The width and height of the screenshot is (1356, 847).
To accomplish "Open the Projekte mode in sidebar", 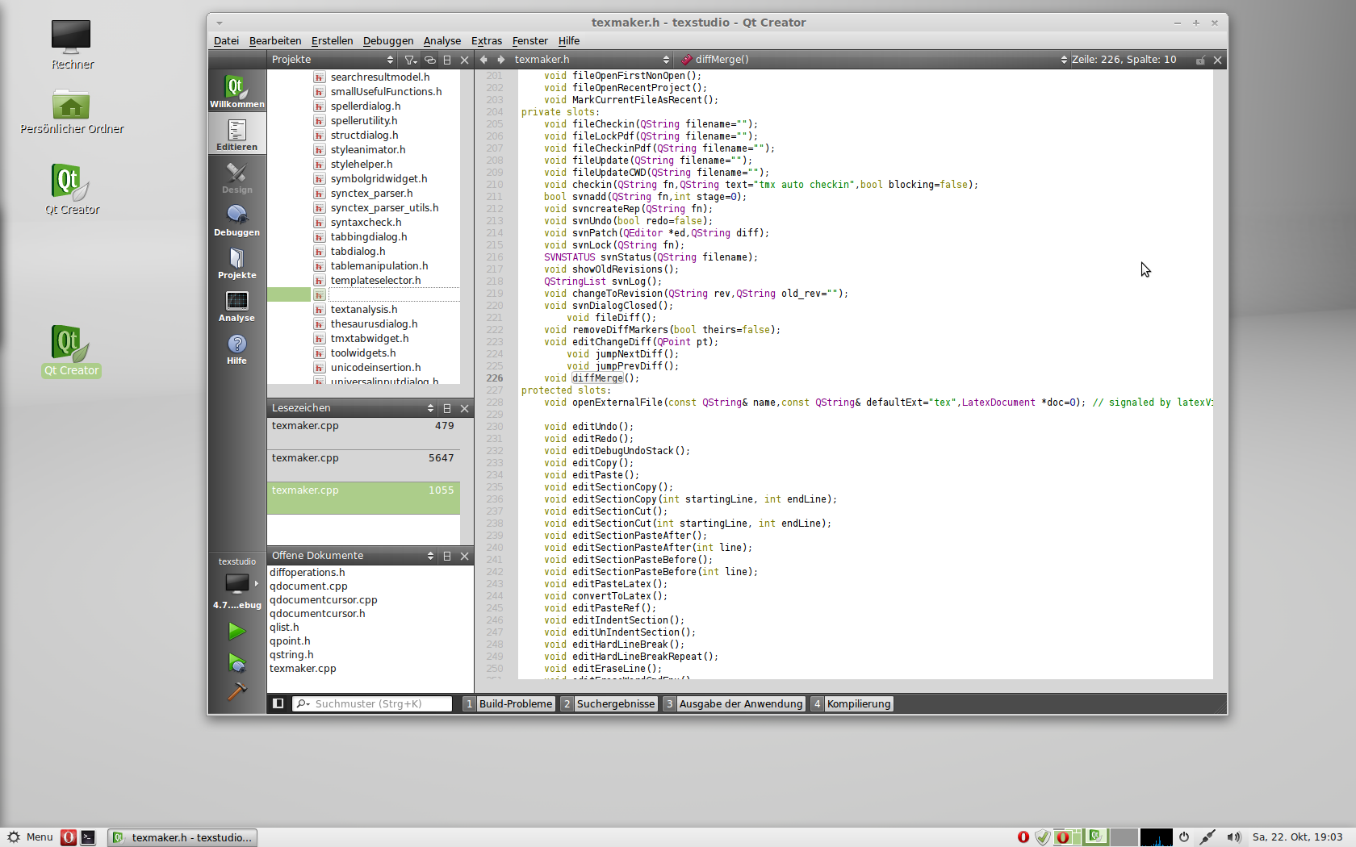I will click(236, 262).
